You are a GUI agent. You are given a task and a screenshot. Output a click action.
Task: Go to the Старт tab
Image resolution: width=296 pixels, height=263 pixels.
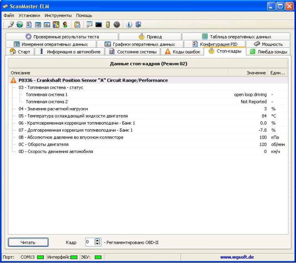coord(20,52)
